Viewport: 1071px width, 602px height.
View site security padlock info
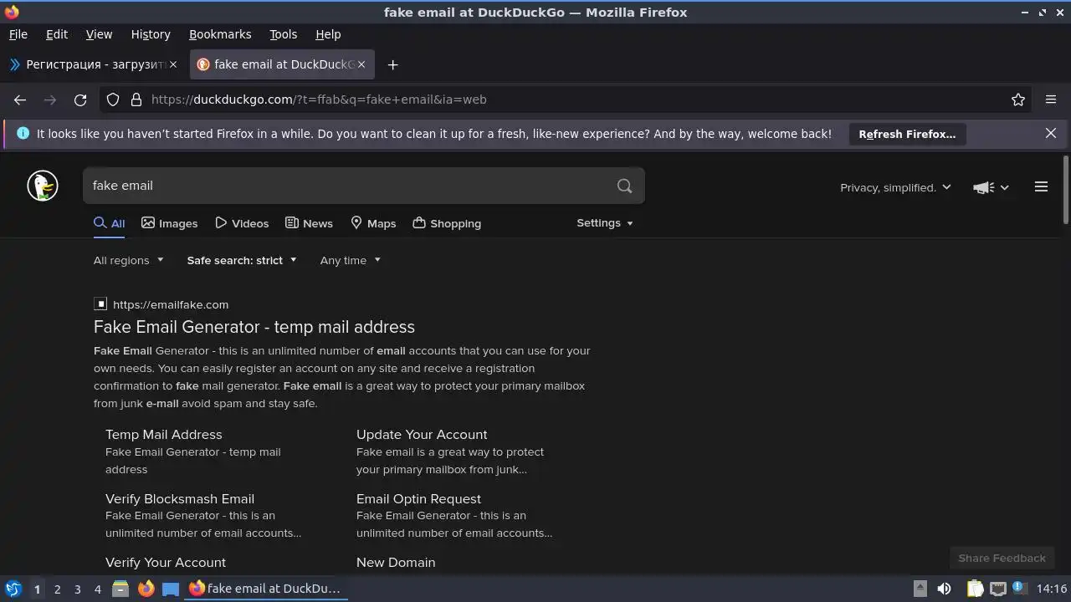point(136,99)
